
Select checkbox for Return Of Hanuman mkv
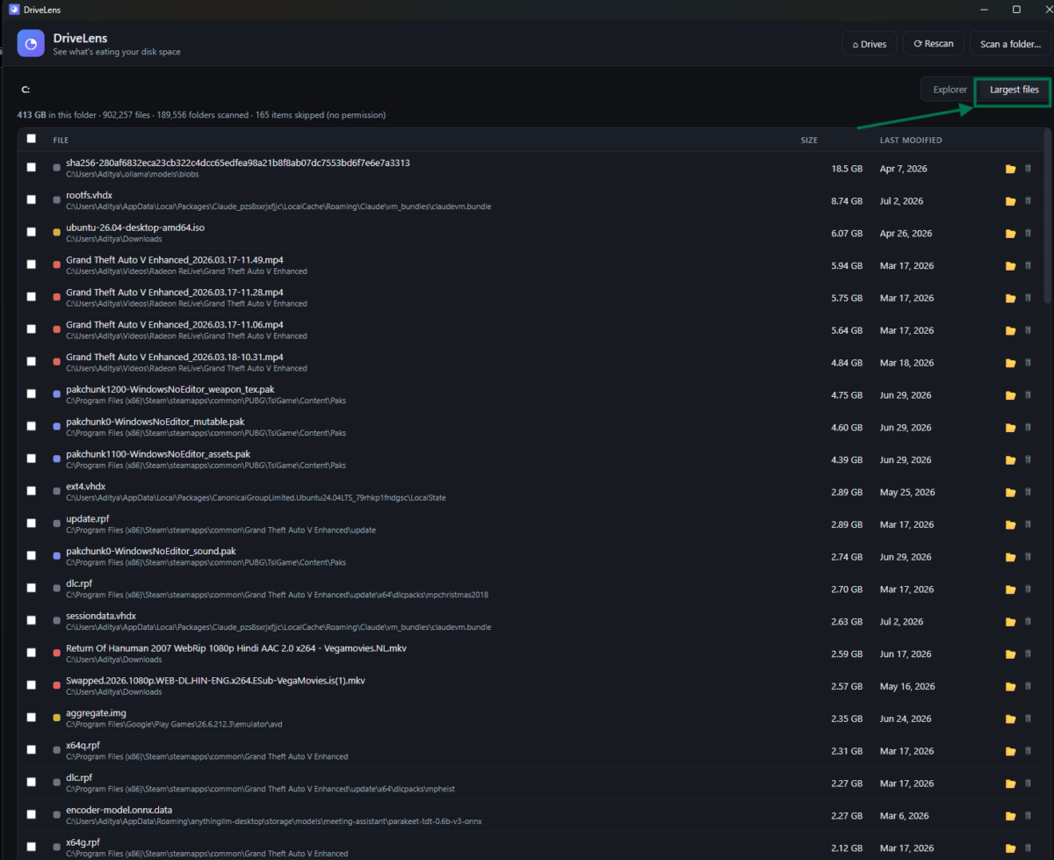click(x=32, y=653)
